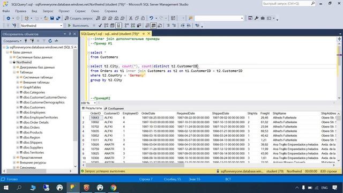
Task: Close the Object Explorer panel
Action: [x=74, y=34]
